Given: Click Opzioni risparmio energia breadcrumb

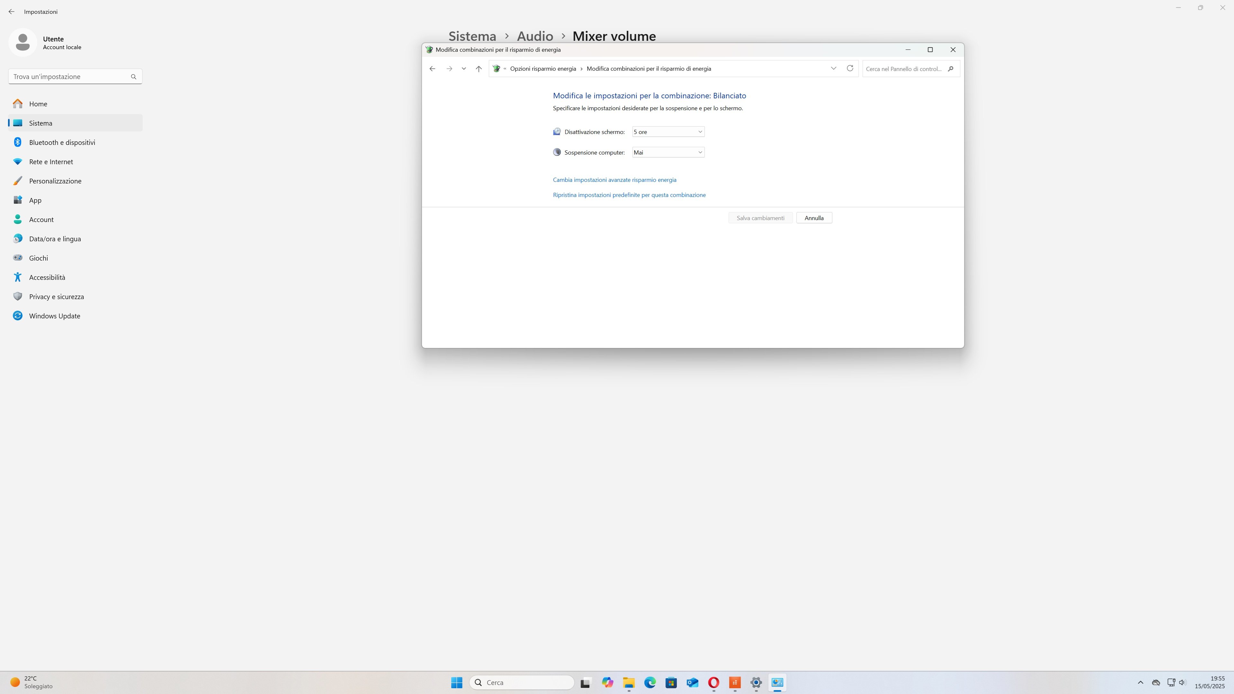Looking at the screenshot, I should (543, 68).
